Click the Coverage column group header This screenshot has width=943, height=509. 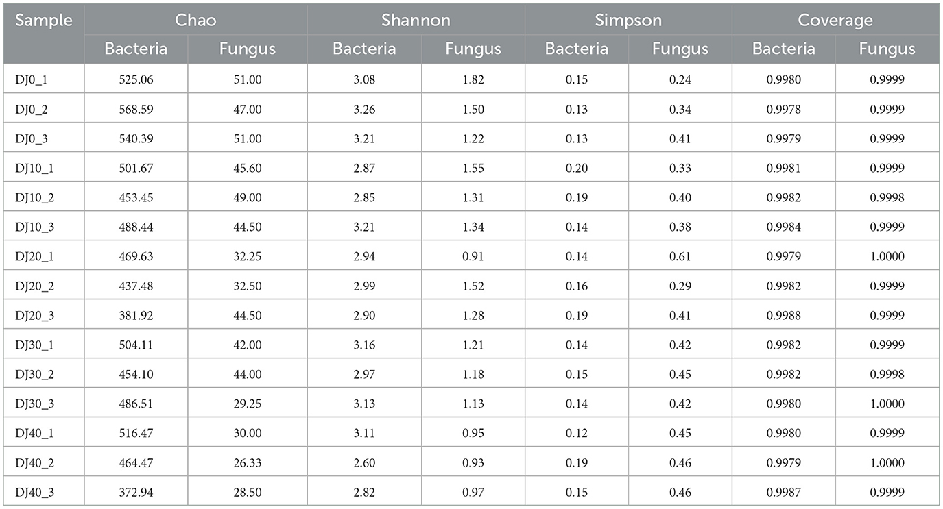tap(835, 19)
